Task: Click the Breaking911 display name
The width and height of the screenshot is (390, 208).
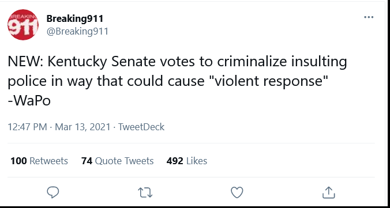Action: click(74, 18)
